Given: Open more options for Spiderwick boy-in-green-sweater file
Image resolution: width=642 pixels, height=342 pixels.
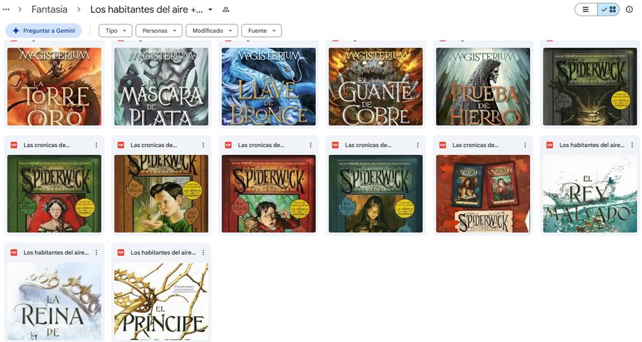Looking at the screenshot, I should coord(203,145).
